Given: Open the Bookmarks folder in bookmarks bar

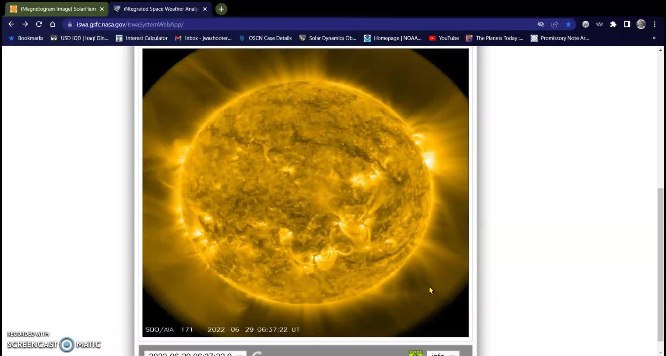Looking at the screenshot, I should point(26,38).
